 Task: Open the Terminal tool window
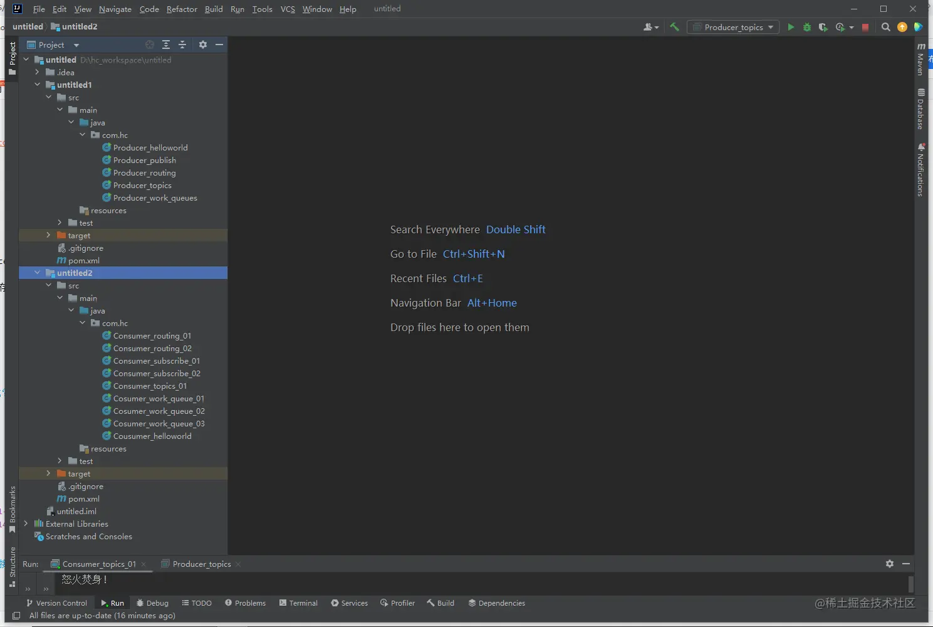tap(298, 603)
